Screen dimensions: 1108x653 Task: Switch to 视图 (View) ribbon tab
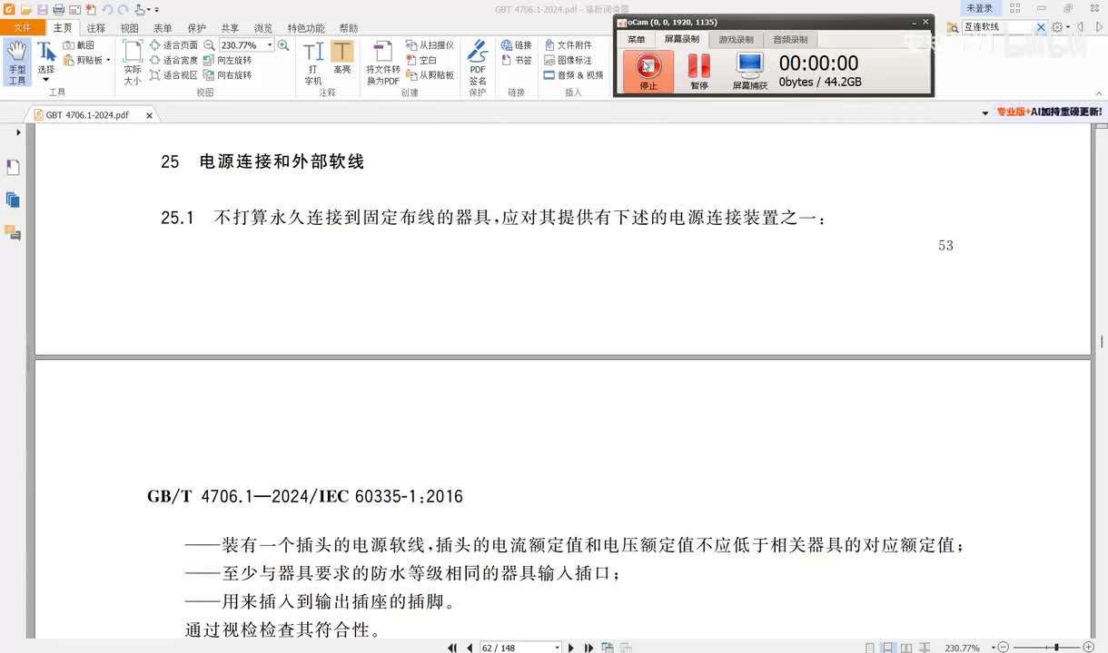[x=130, y=28]
